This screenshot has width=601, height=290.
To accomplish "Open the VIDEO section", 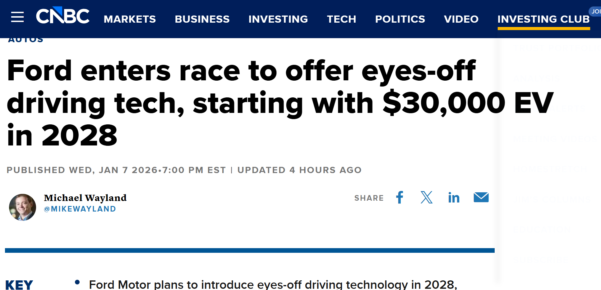I will tap(461, 19).
